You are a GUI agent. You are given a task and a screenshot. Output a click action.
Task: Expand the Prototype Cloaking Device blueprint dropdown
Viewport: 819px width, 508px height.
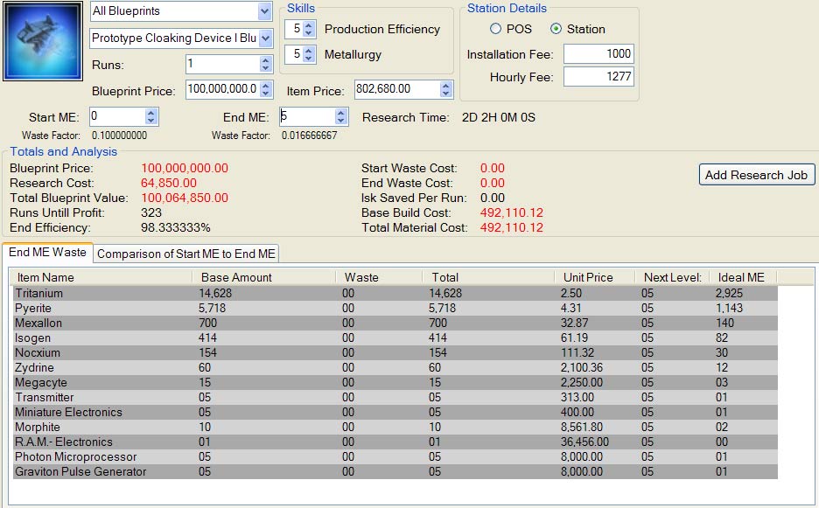265,38
